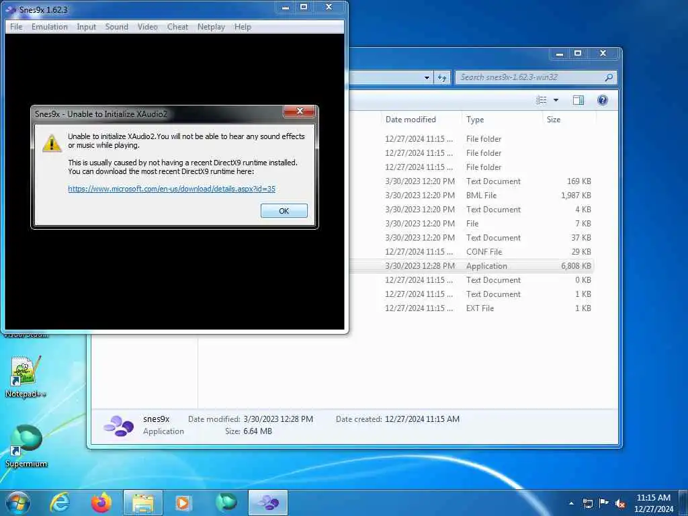Viewport: 688px width, 516px height.
Task: Select the row of Type File, 7 KB
Action: click(472, 224)
